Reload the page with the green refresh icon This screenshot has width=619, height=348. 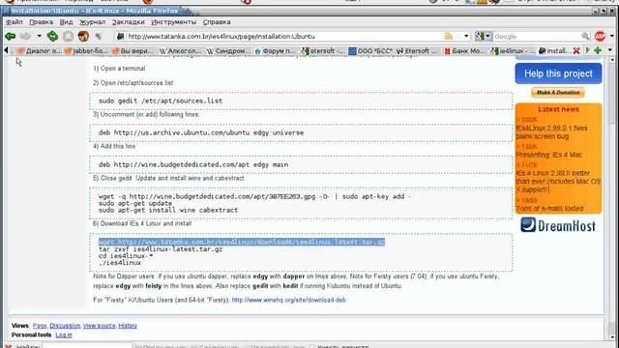coord(52,37)
